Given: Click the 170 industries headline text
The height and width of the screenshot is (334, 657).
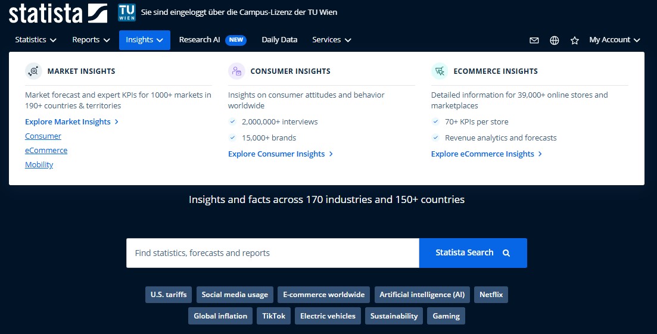Looking at the screenshot, I should coord(326,199).
